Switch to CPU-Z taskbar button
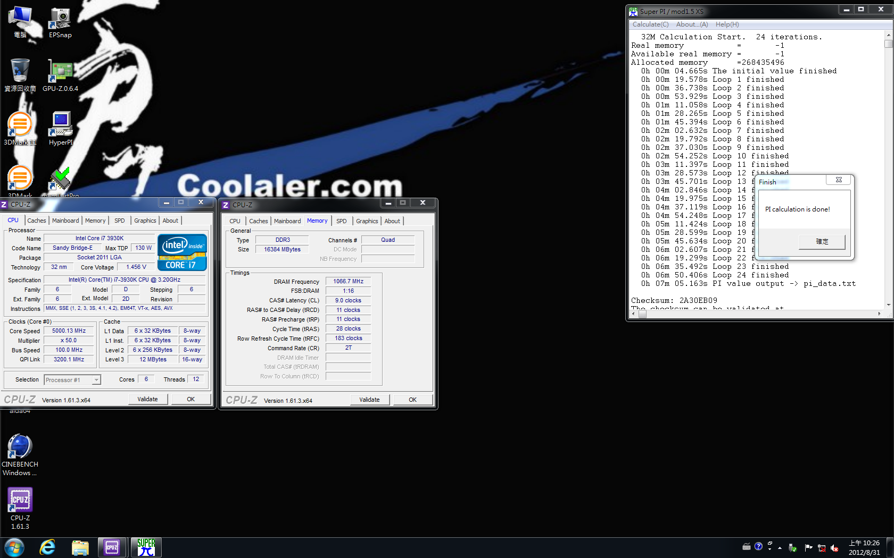Image resolution: width=894 pixels, height=558 pixels. click(112, 547)
